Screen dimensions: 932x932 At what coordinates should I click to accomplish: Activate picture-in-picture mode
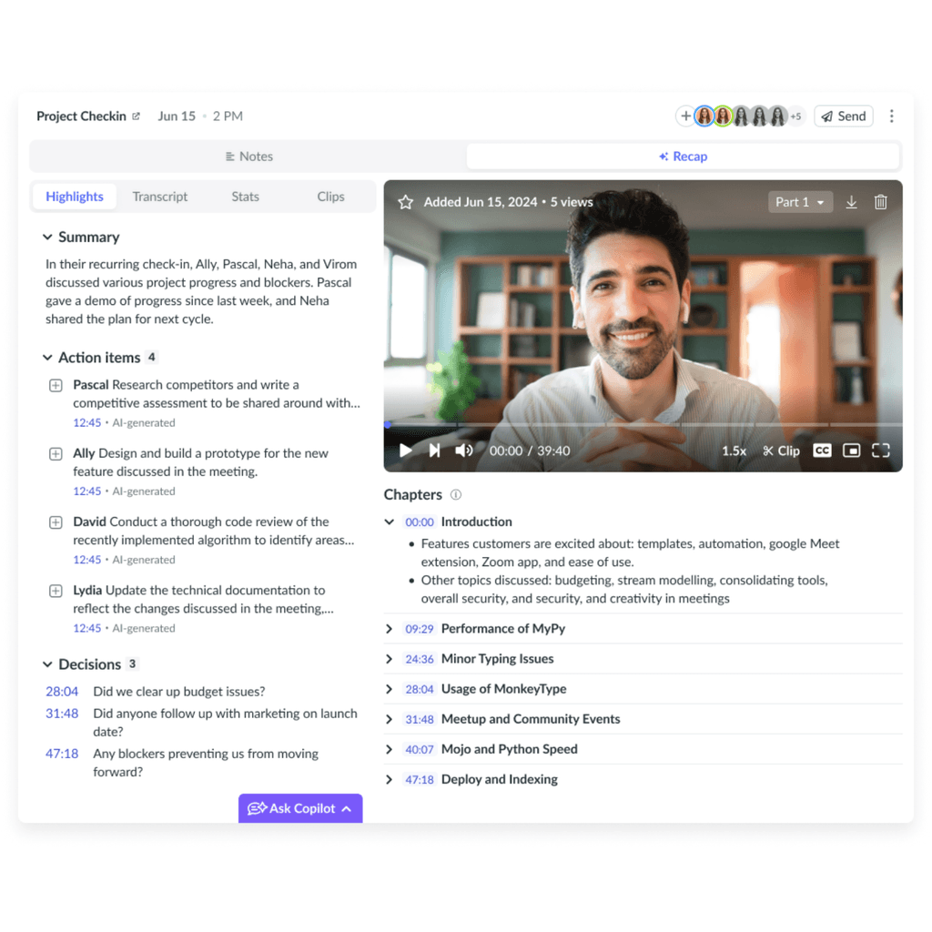(852, 450)
